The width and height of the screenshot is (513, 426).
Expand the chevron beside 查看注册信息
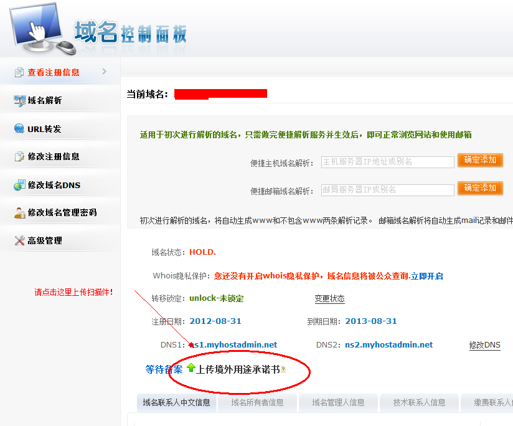[105, 72]
